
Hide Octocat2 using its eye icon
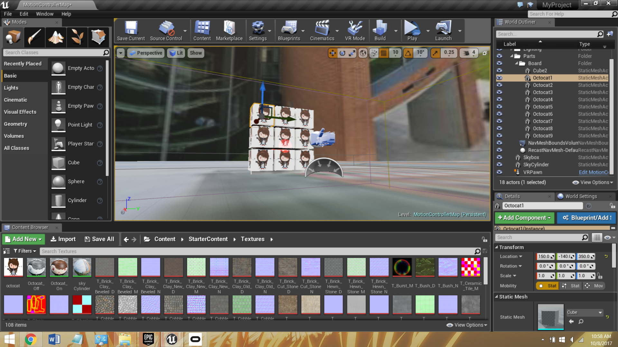coord(499,85)
